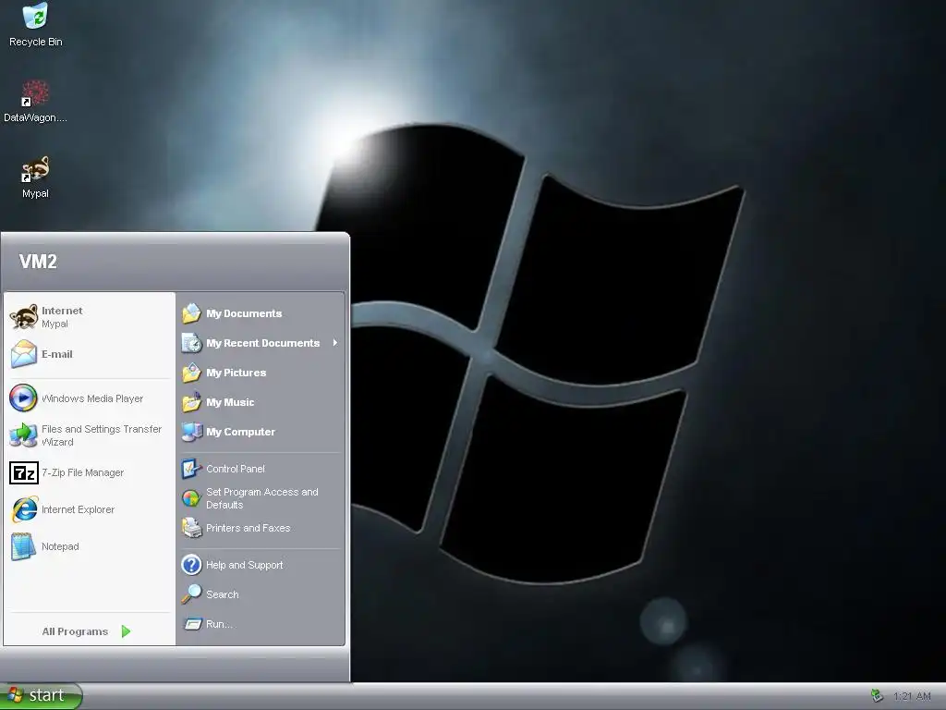Screen dimensions: 946x710
Task: Click the taskbar clock showing 1:21 AM
Action: coord(912,696)
